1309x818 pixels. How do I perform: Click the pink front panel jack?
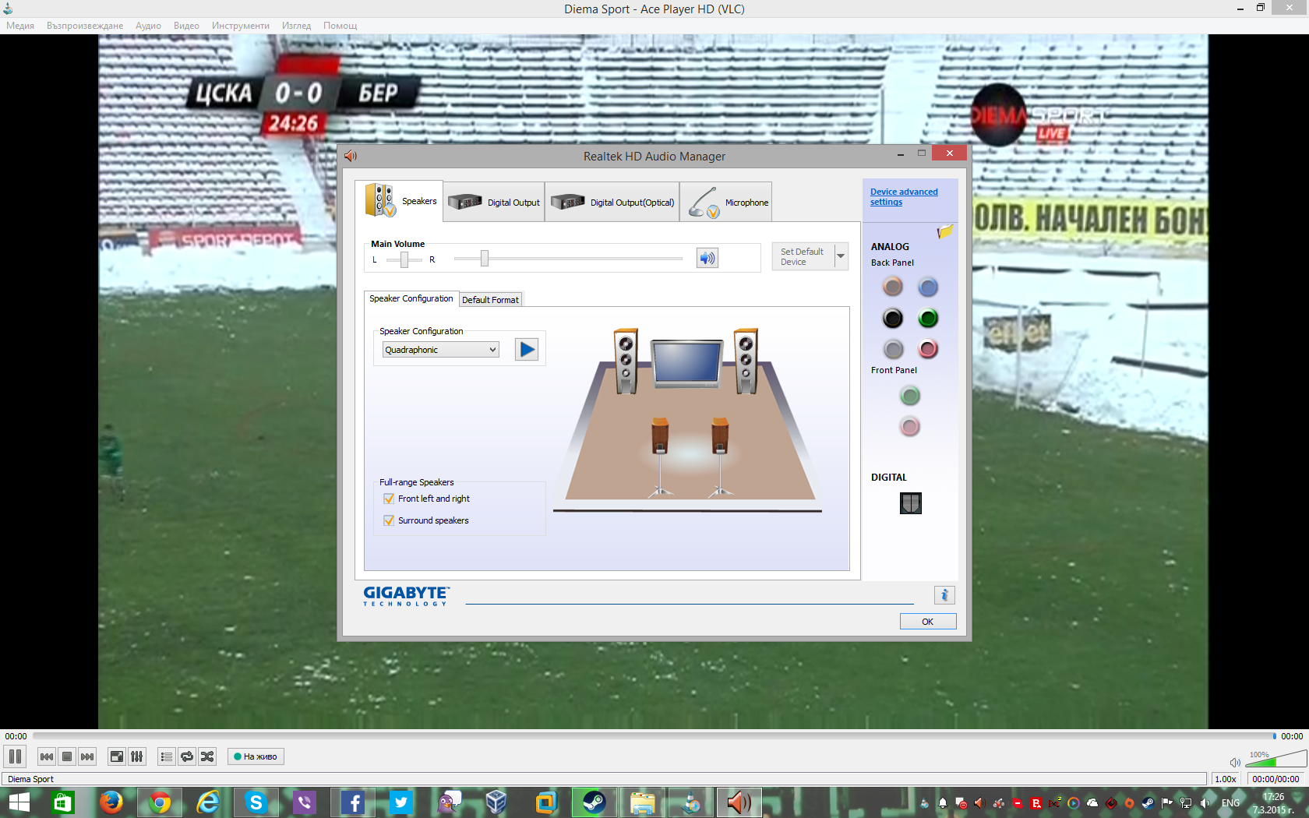(x=910, y=426)
